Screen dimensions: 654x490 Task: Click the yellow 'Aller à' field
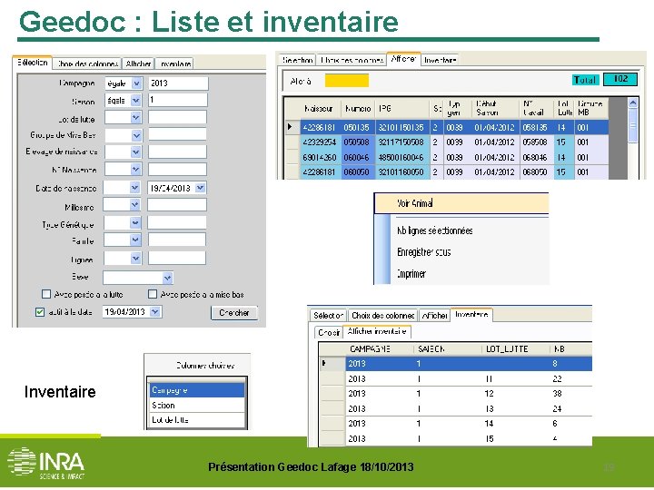(347, 81)
